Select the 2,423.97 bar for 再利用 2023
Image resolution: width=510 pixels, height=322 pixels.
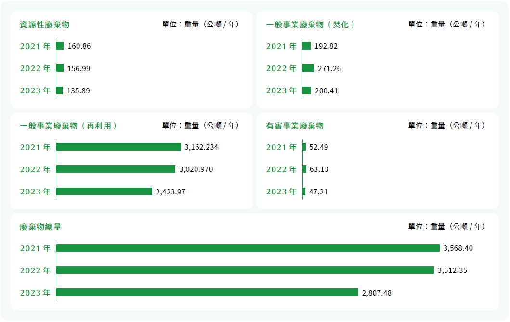[x=104, y=192]
